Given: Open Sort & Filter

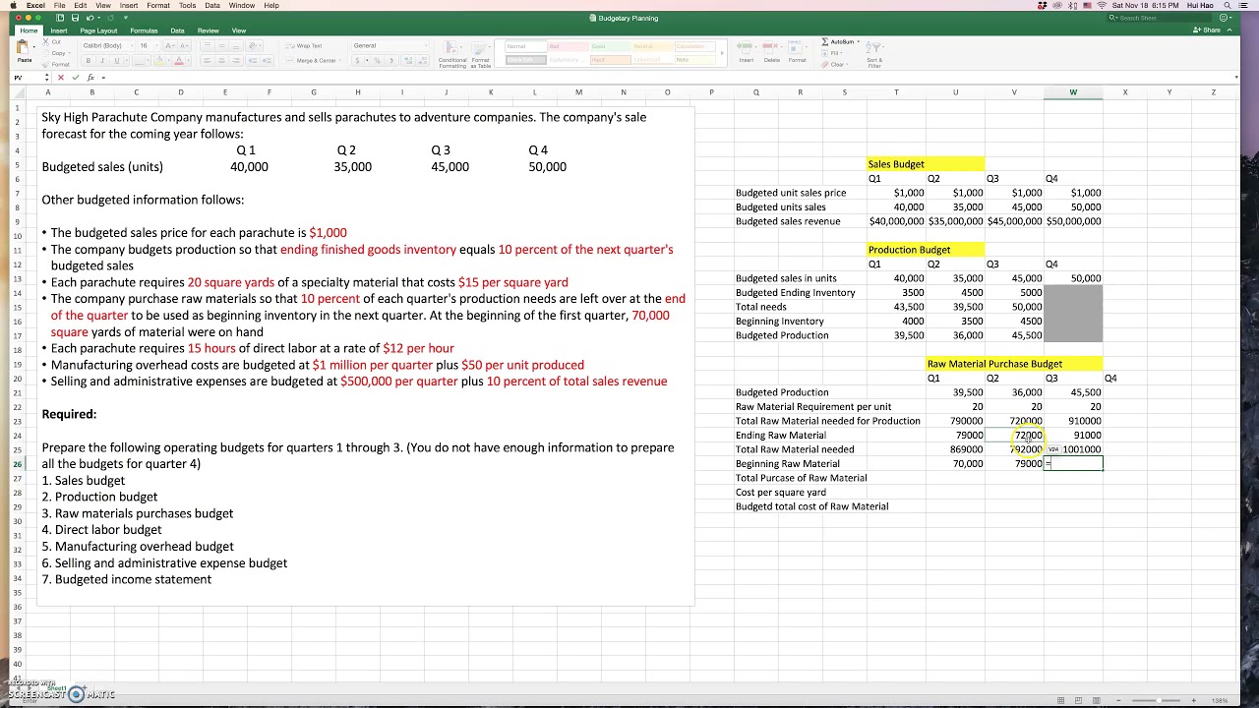Looking at the screenshot, I should [x=874, y=54].
